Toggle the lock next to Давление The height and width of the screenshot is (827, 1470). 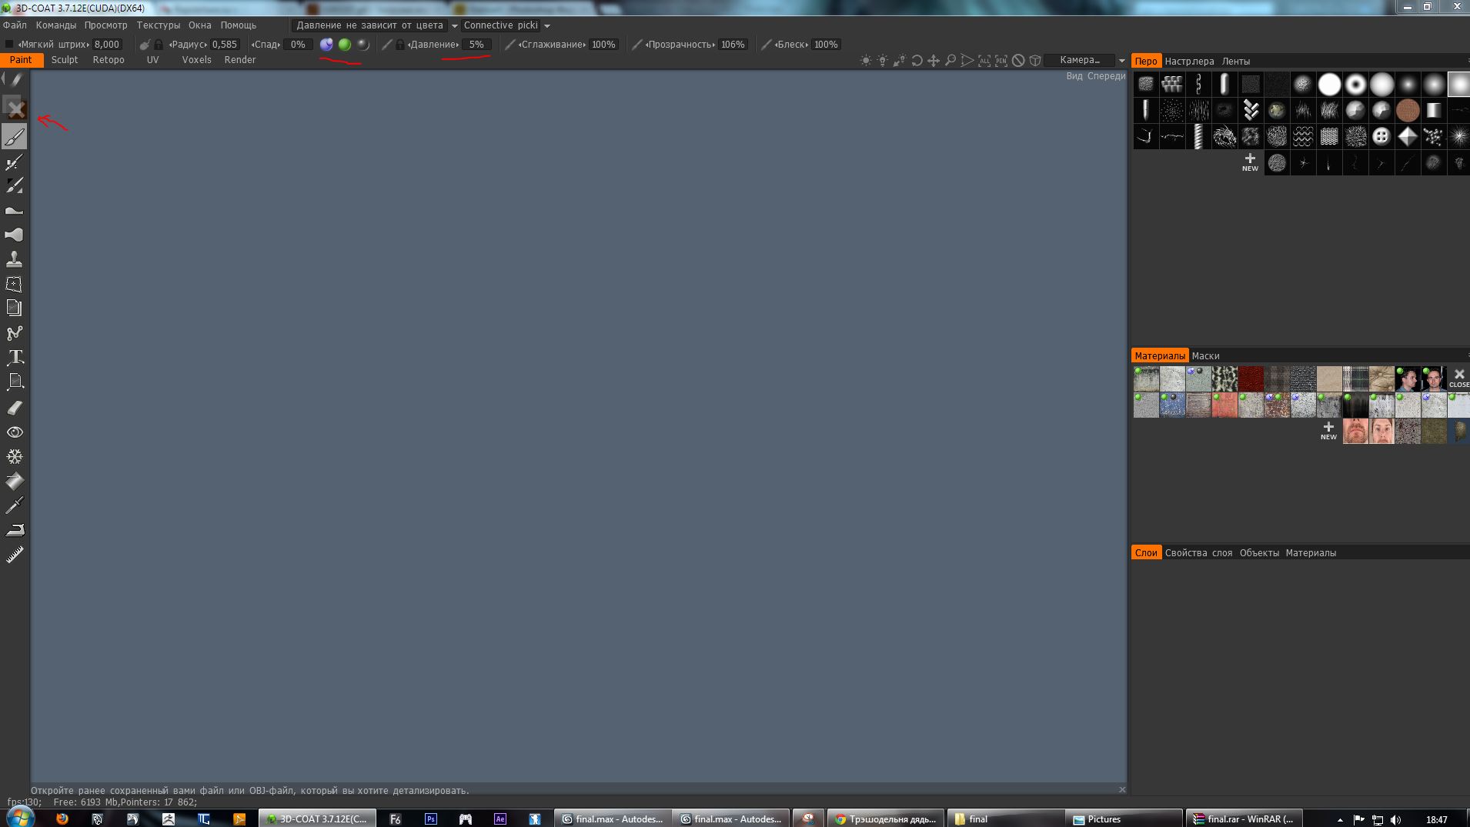pos(399,45)
